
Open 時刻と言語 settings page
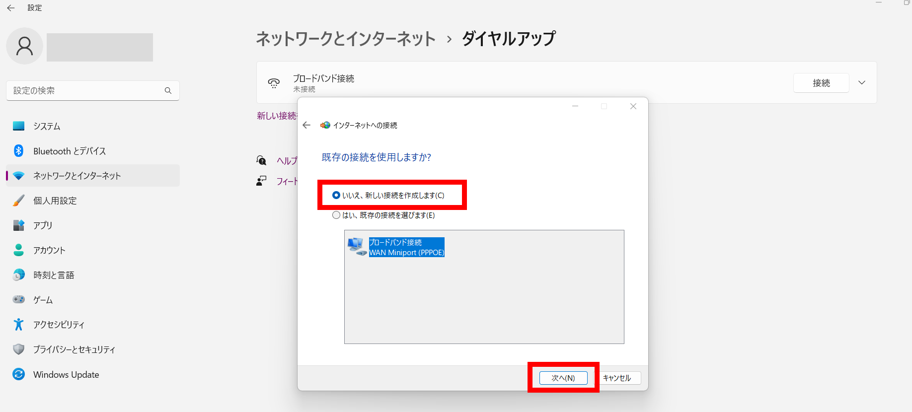click(x=54, y=275)
